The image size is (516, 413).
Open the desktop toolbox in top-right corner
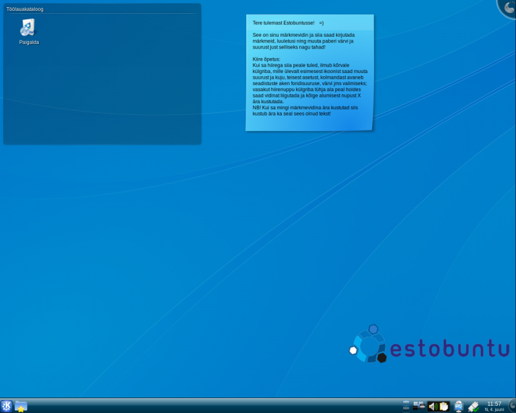[508, 7]
